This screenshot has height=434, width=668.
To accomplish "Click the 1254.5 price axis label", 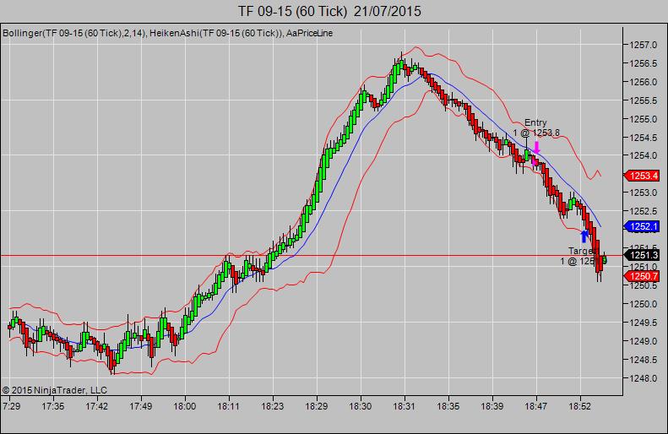I will click(x=644, y=138).
